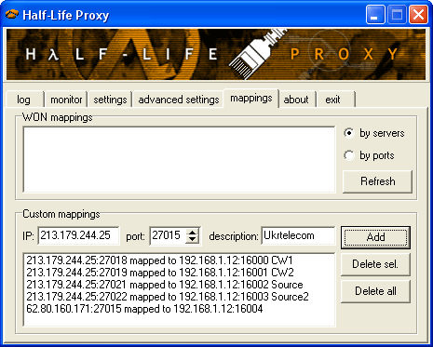Screen dimensions: 433x347
Task: Click the Delete sel. button
Action: [375, 264]
